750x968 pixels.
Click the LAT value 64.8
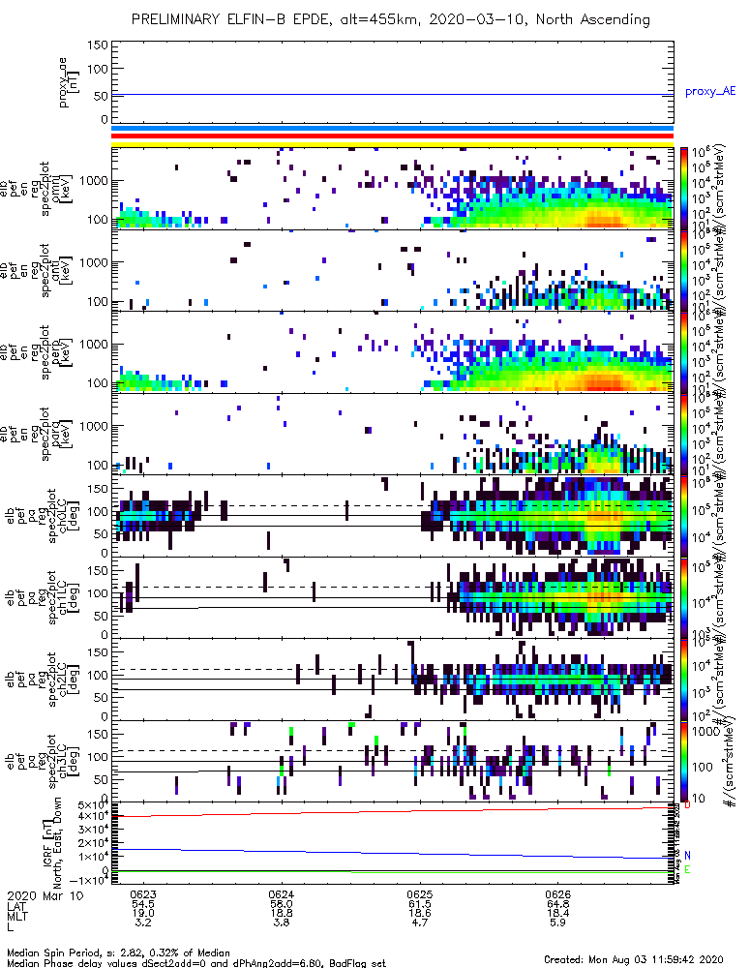pos(558,904)
